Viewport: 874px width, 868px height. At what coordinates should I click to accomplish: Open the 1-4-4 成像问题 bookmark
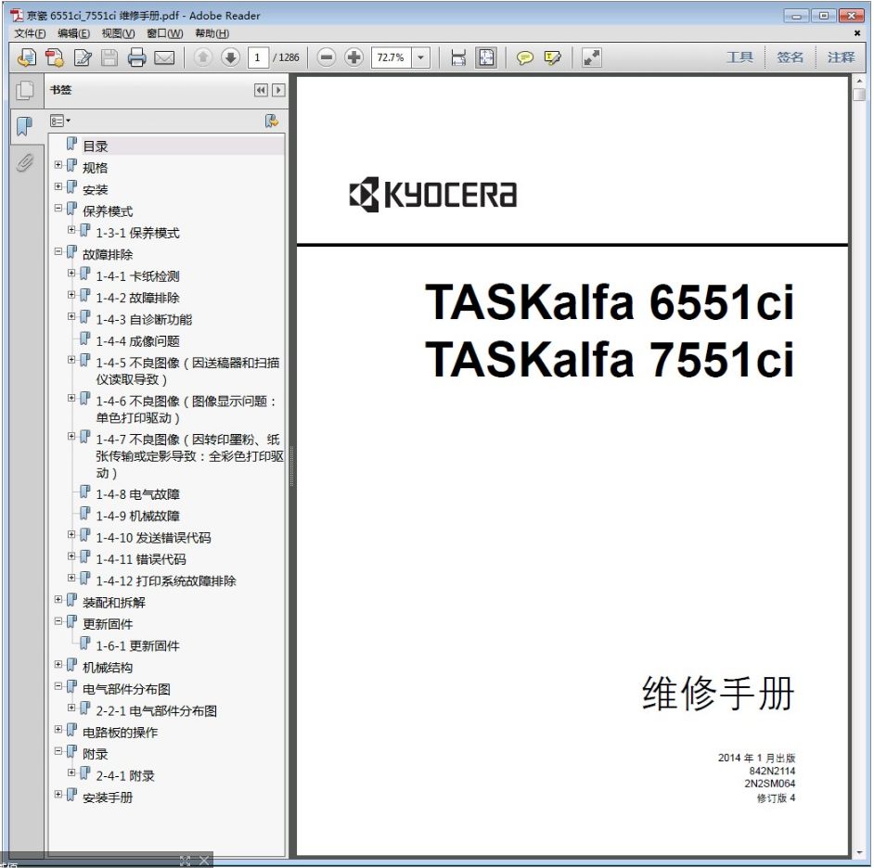point(137,341)
